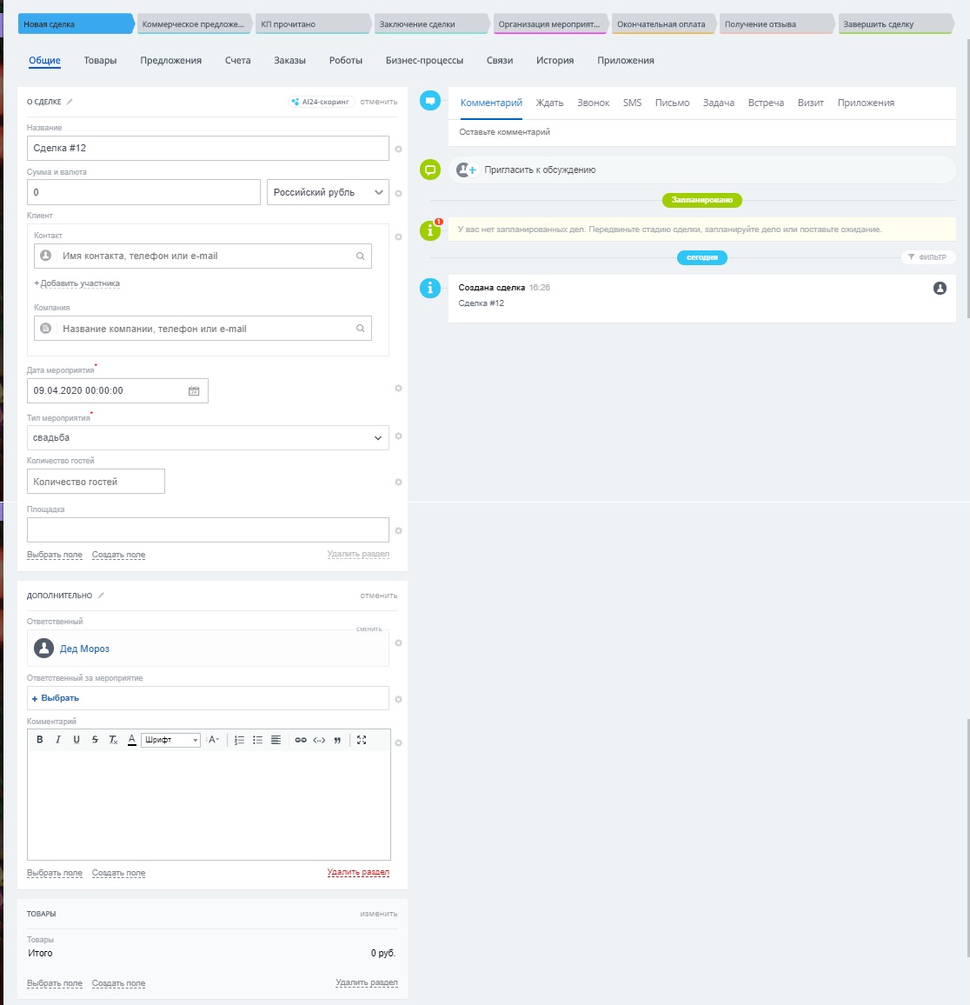
Task: Click Создать поле in О СДЕЛКЕ section
Action: click(x=118, y=555)
